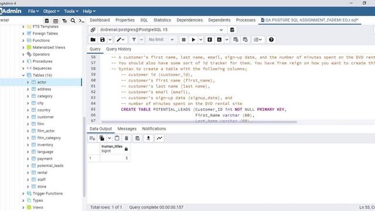Screen dimensions: 375x211
Task: Switch to Query History tab
Action: pyautogui.click(x=118, y=49)
